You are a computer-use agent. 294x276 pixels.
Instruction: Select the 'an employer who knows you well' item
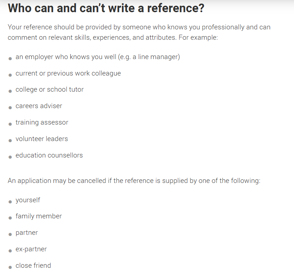(x=98, y=57)
